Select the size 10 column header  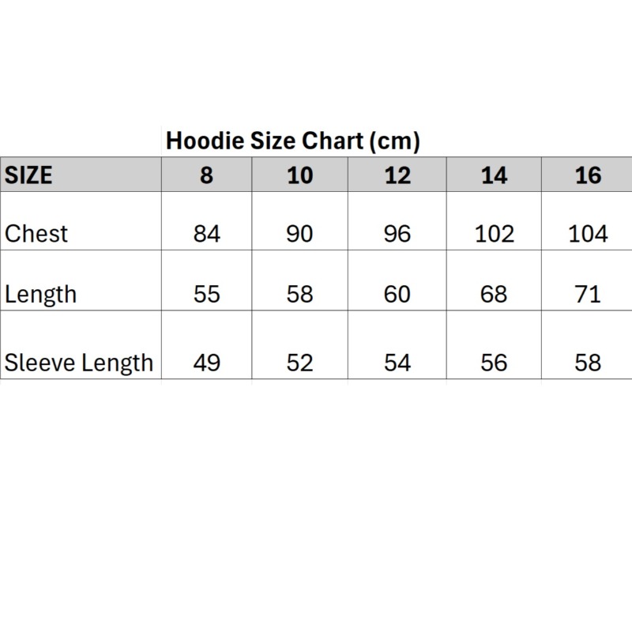point(300,175)
